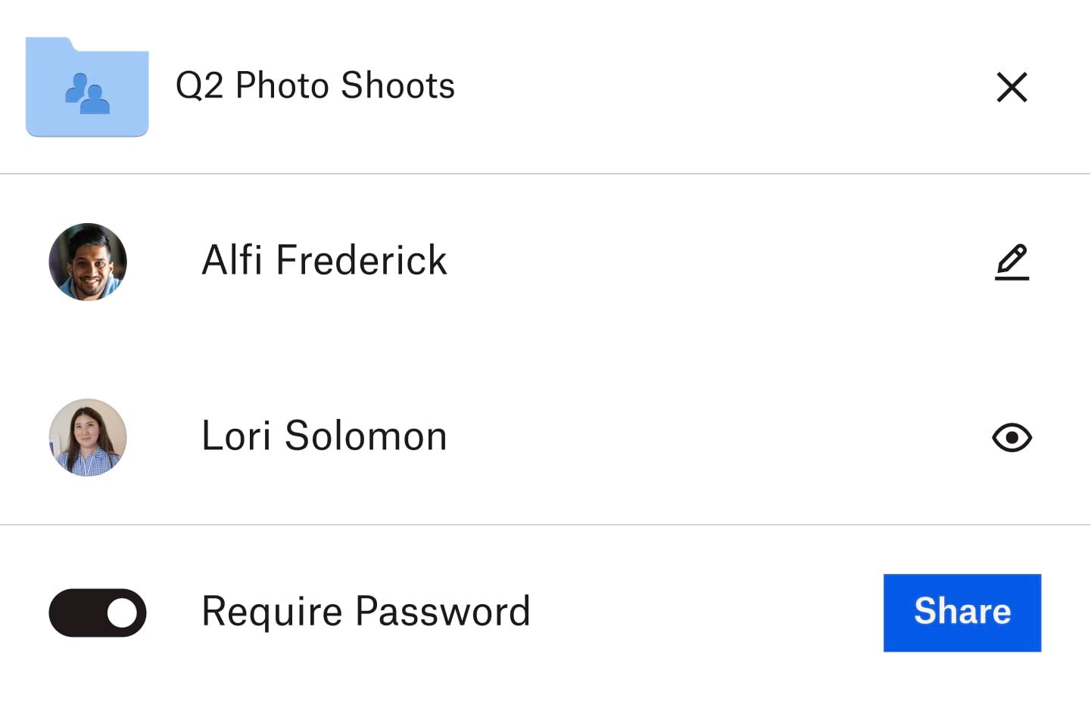Click the view-only eye icon beside Lori Solomon
This screenshot has height=701, width=1091.
point(1012,437)
